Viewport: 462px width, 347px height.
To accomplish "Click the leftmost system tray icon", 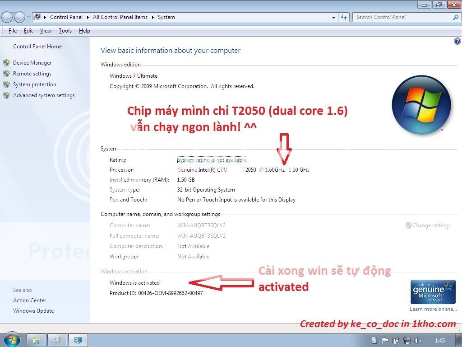I will [374, 341].
